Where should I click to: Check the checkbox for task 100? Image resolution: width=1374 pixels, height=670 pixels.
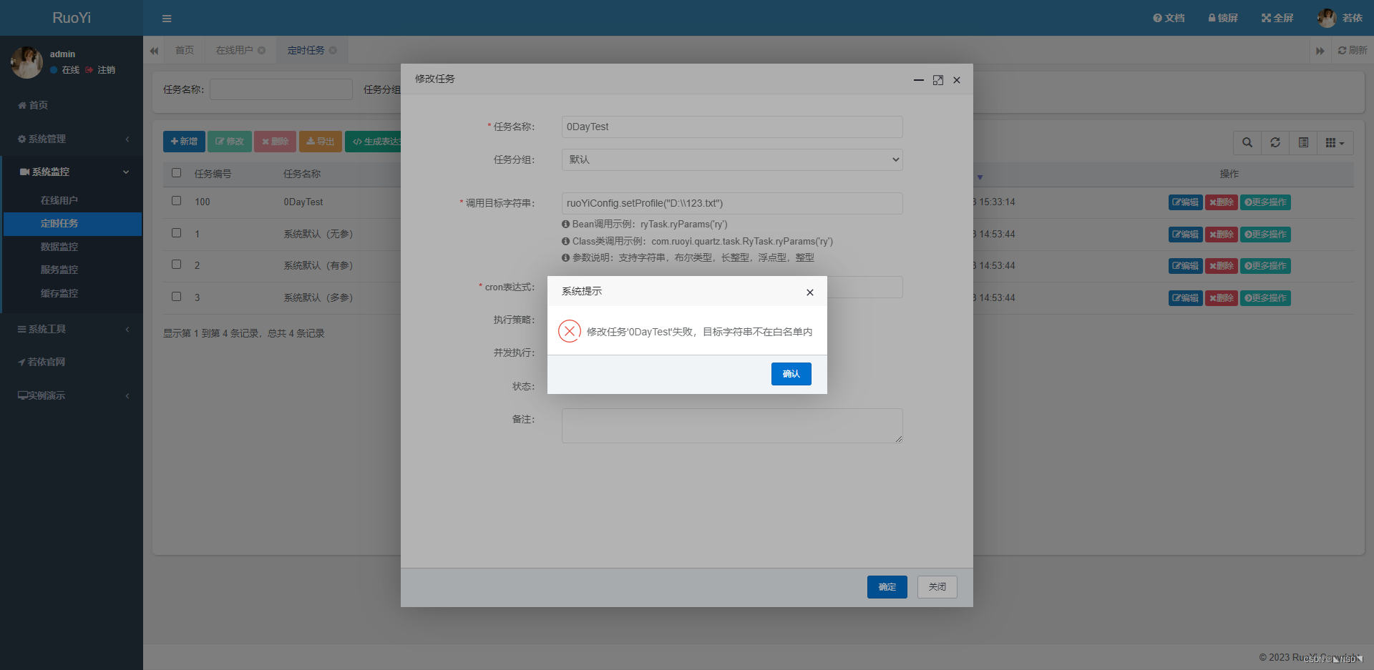(x=176, y=201)
